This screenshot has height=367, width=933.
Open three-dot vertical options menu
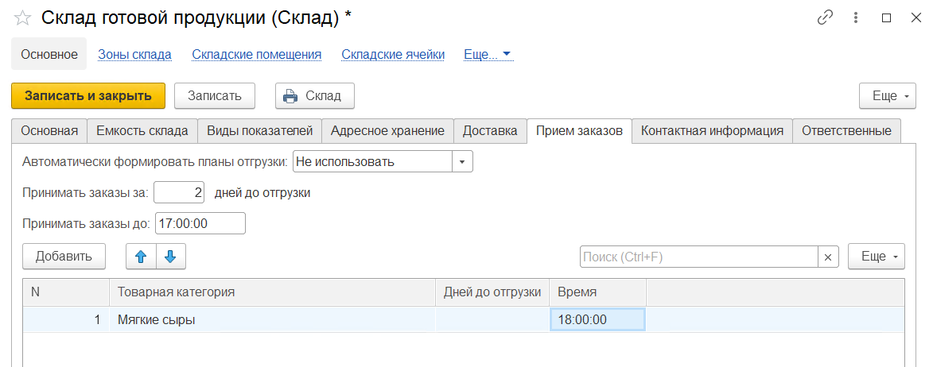click(856, 17)
